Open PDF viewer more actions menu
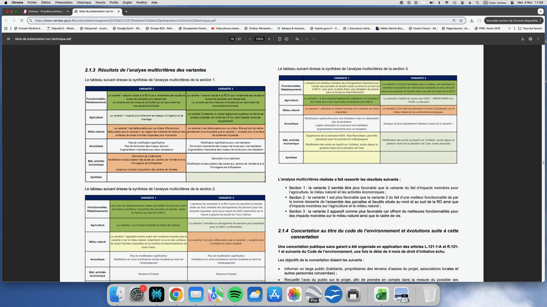Viewport: 547px width, 307px height. click(538, 39)
